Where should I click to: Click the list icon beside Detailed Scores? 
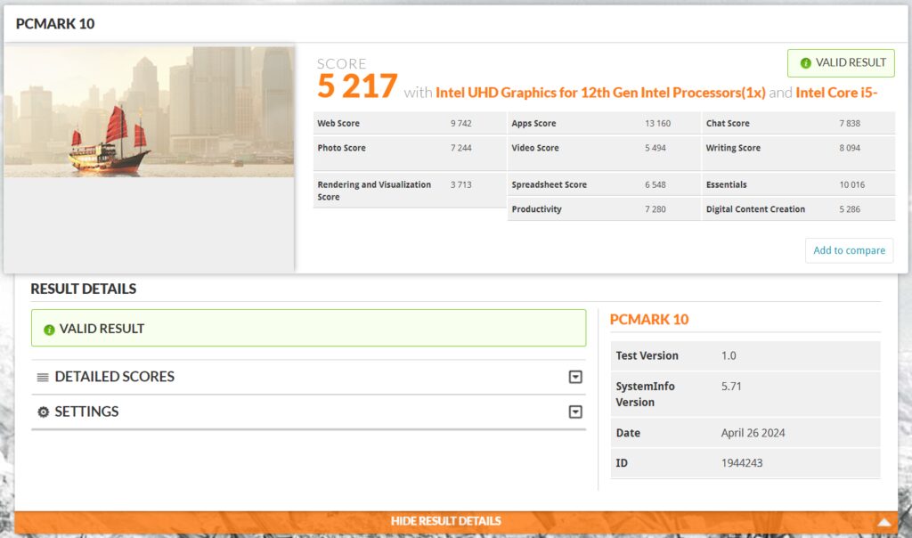tap(43, 378)
